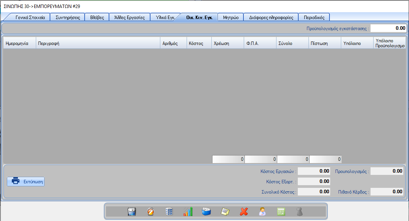The width and height of the screenshot is (409, 221).
Task: Click the save floppy disk icon
Action: click(132, 212)
